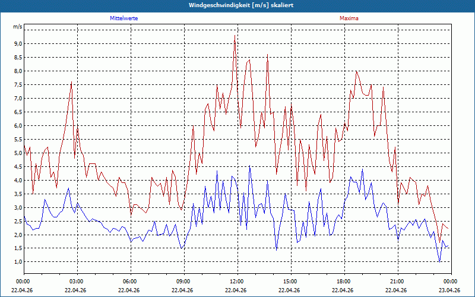The width and height of the screenshot is (475, 297).
Task: Select the 03:00 time axis label
Action: 77,282
